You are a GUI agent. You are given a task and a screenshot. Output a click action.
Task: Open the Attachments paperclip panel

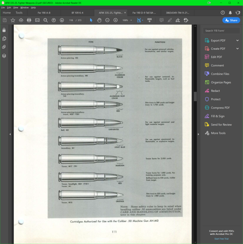4,47
